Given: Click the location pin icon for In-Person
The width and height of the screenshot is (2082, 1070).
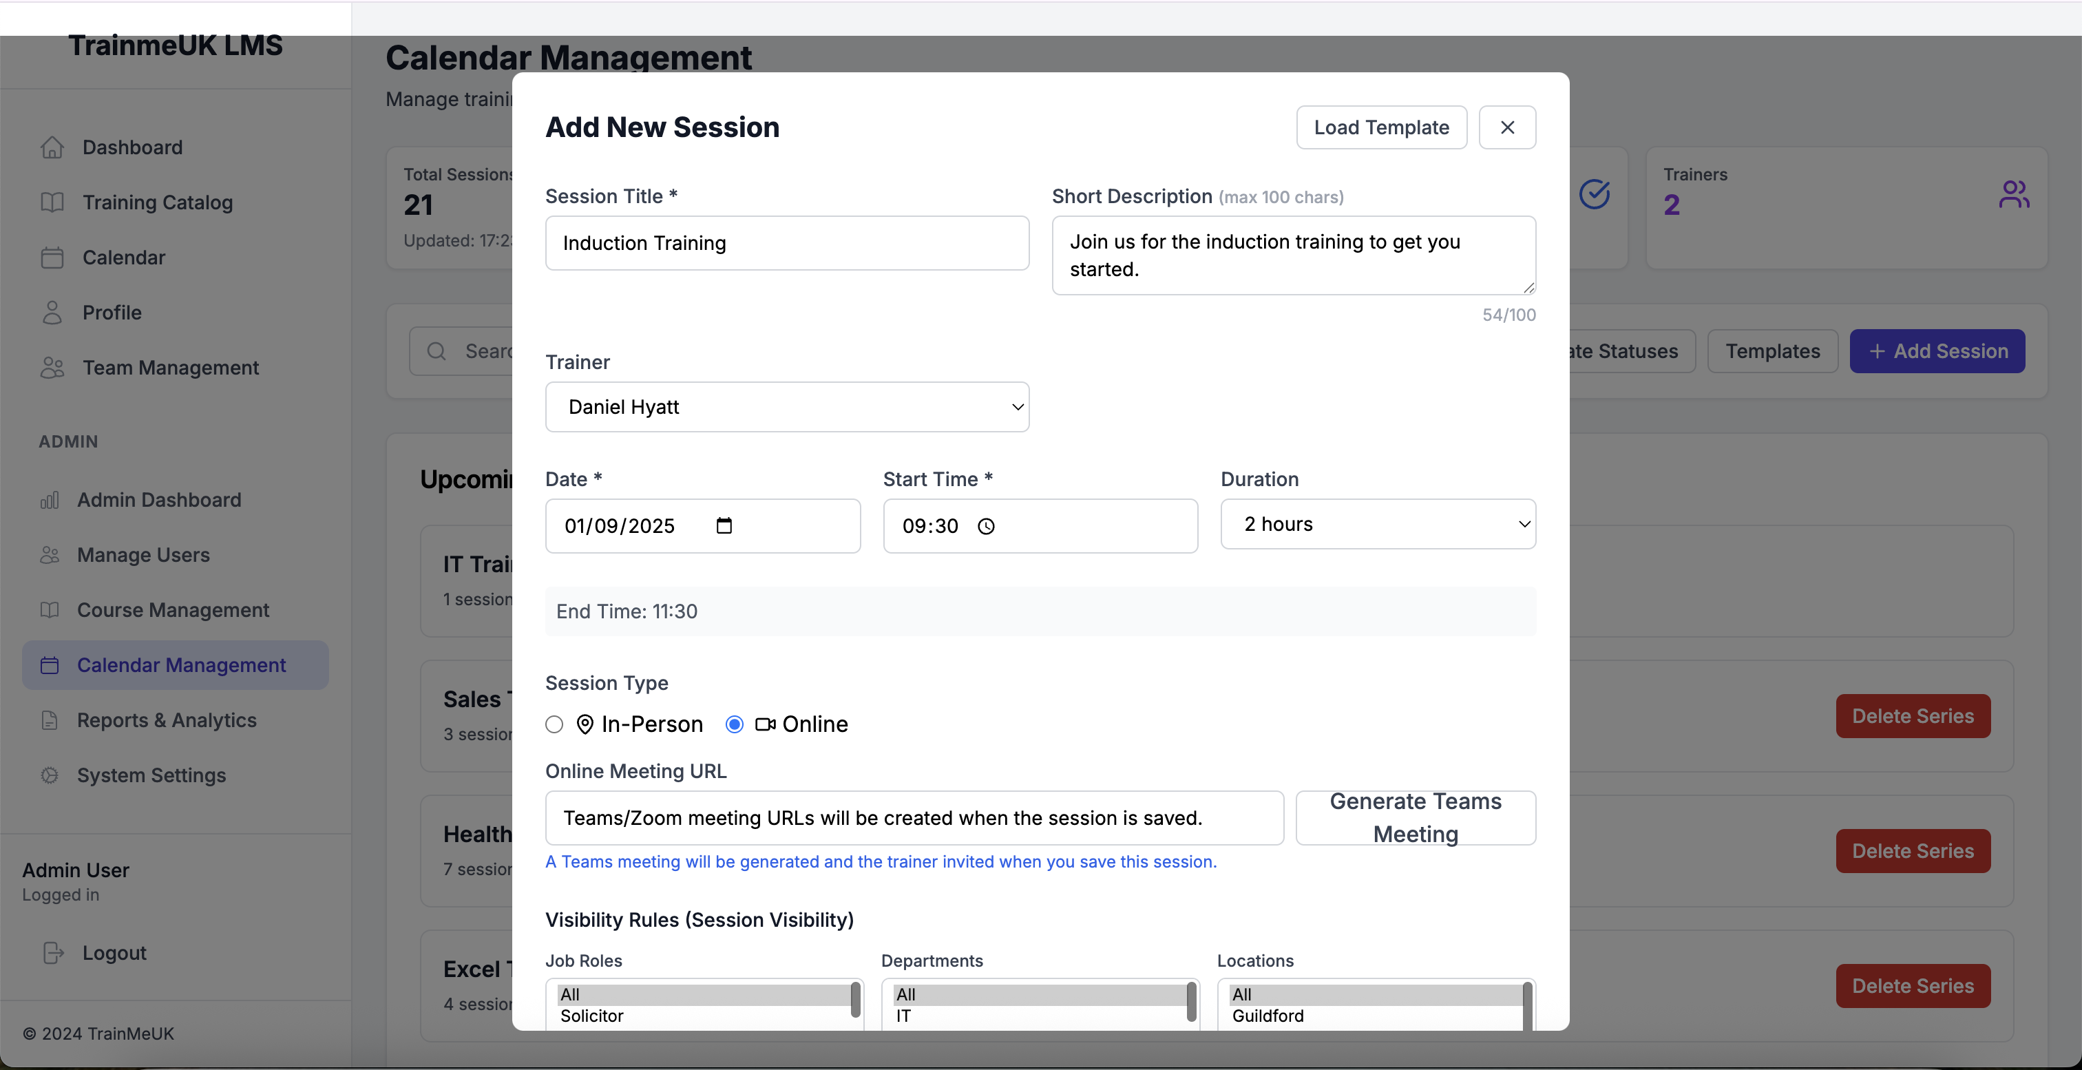Looking at the screenshot, I should click(x=585, y=724).
